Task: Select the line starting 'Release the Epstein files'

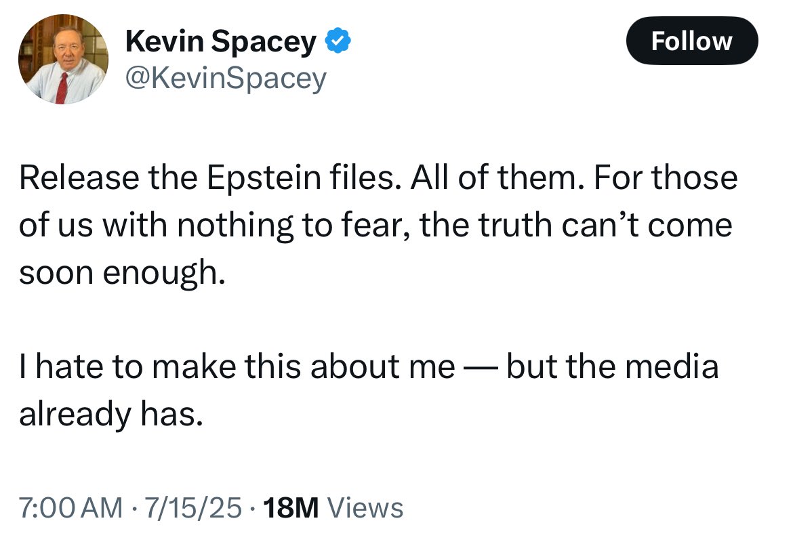Action: pyautogui.click(x=378, y=178)
